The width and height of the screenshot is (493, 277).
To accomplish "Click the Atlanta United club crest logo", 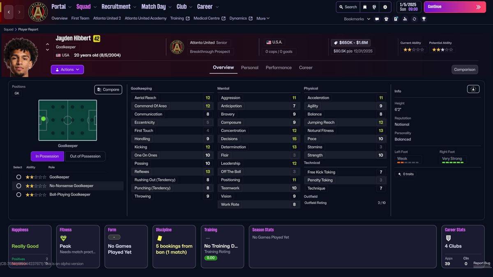I will click(38, 12).
